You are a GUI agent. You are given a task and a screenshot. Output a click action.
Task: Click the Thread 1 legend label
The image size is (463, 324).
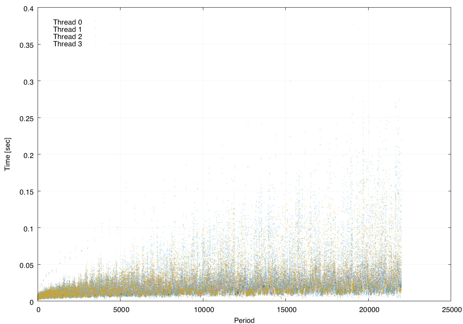68,29
